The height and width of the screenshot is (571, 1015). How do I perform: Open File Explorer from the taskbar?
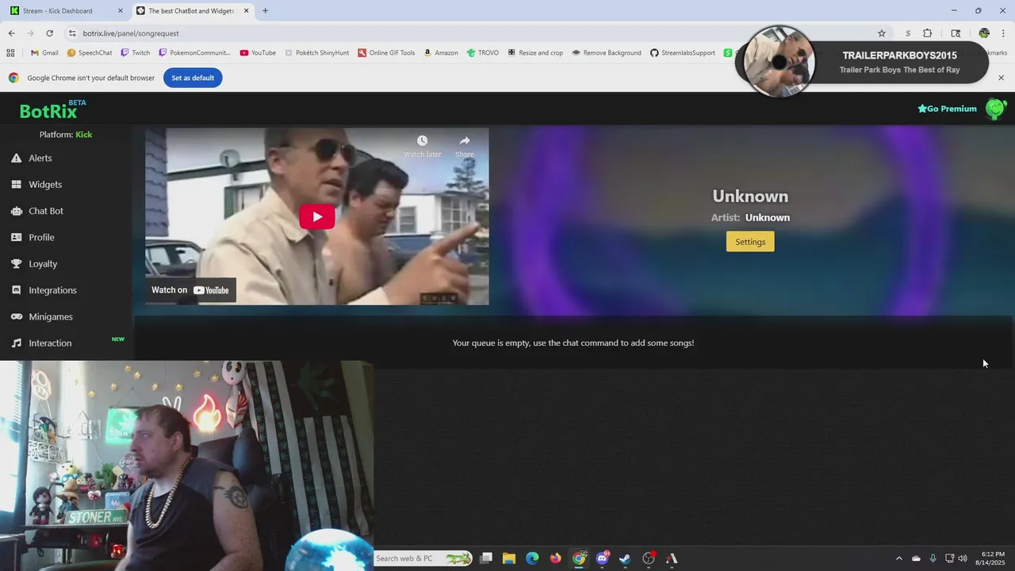tap(509, 558)
